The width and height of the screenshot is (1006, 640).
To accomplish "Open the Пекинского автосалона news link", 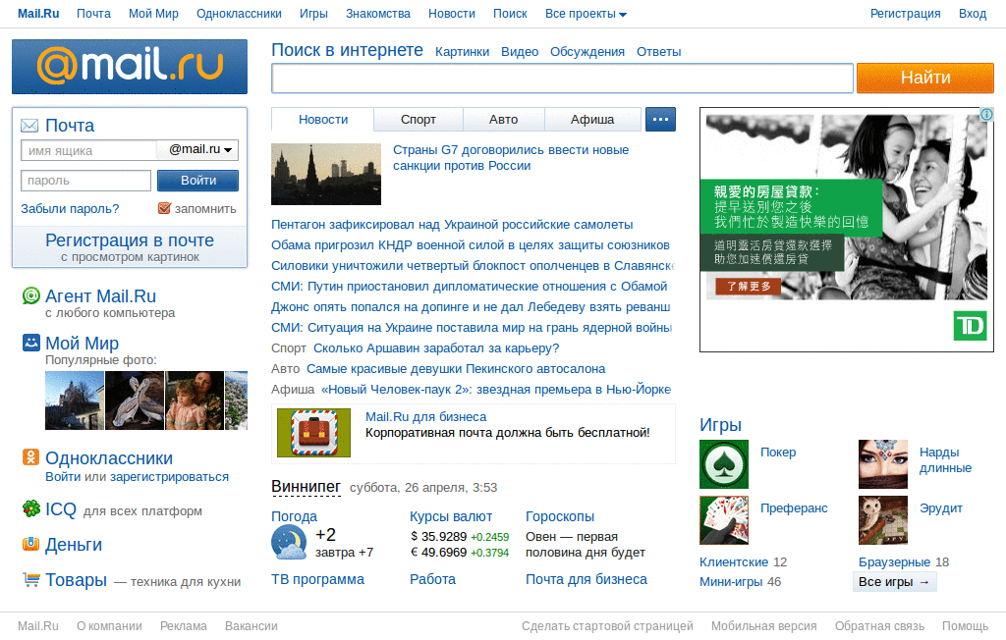I will click(x=456, y=369).
